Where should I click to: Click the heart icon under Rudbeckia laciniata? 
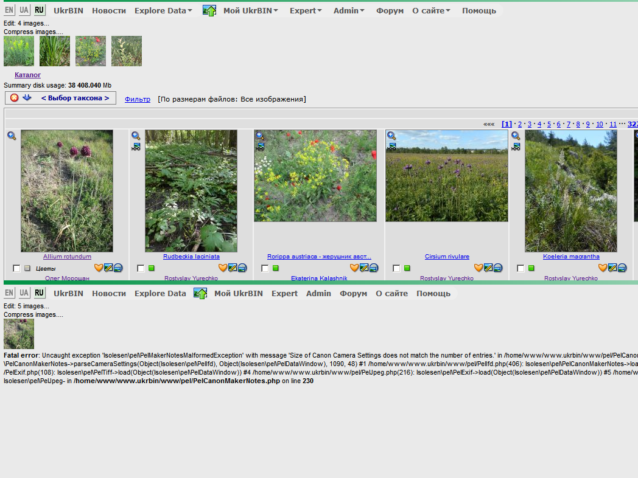point(223,268)
